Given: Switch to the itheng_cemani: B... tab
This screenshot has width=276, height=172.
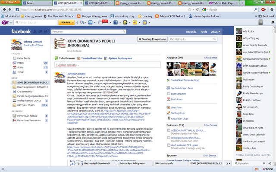Looking at the screenshot, I should pyautogui.click(x=192, y=3).
